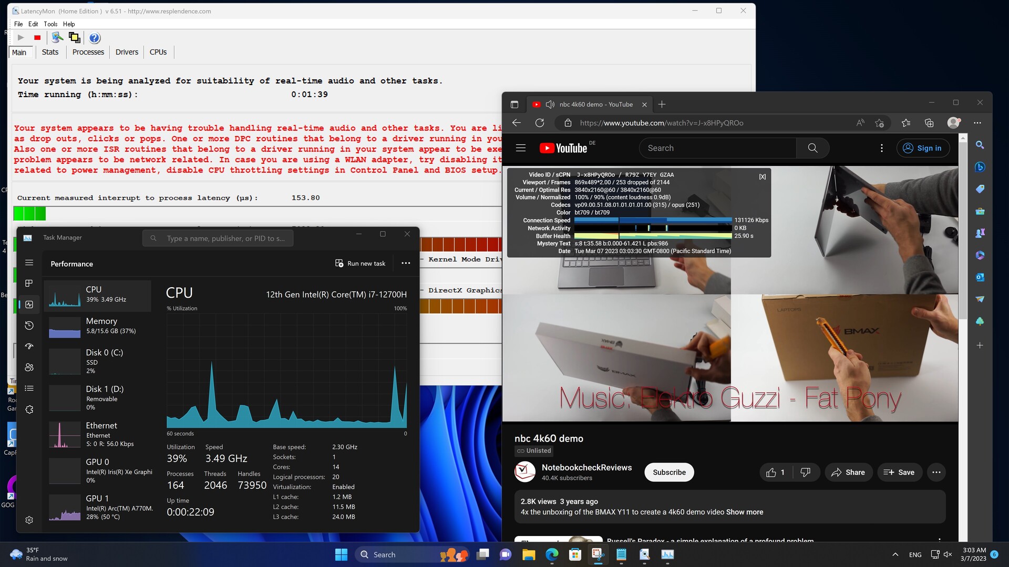
Task: Dislike the nbc 4k60 demo video
Action: (x=805, y=472)
